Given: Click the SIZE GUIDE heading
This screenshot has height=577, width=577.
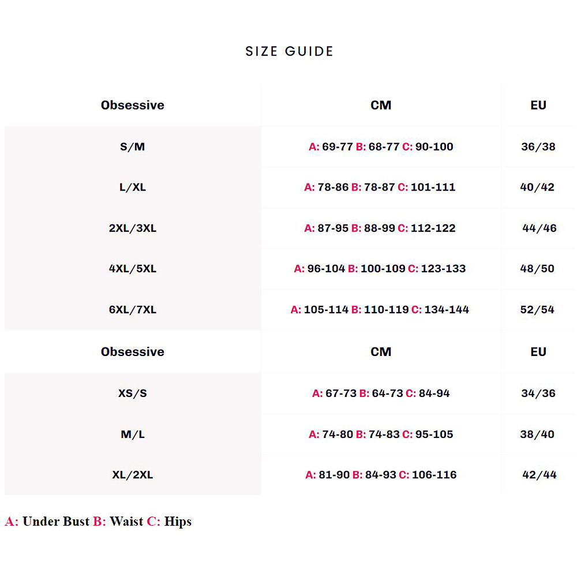Looking at the screenshot, I should (289, 51).
